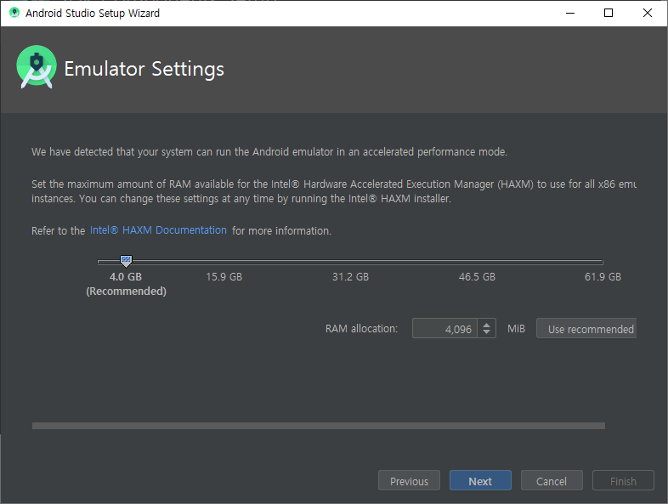Click the Android Studio logo in header
This screenshot has width=668, height=504.
(37, 67)
